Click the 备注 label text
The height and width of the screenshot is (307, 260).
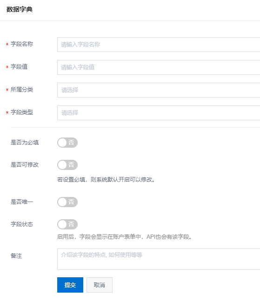(16, 256)
